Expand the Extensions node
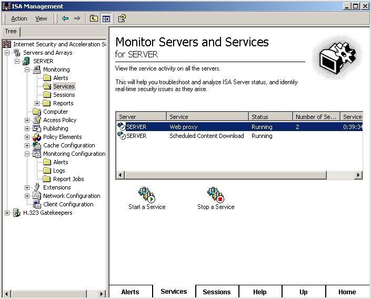The width and height of the screenshot is (371, 299). pyautogui.click(x=27, y=187)
